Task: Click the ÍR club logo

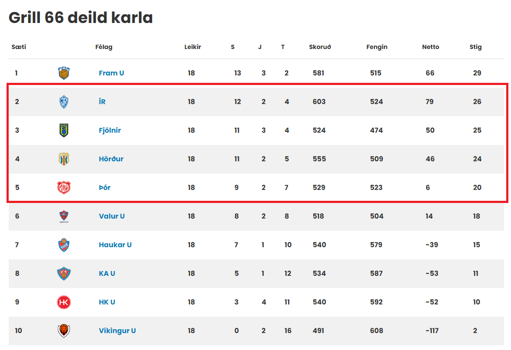Action: (x=64, y=101)
